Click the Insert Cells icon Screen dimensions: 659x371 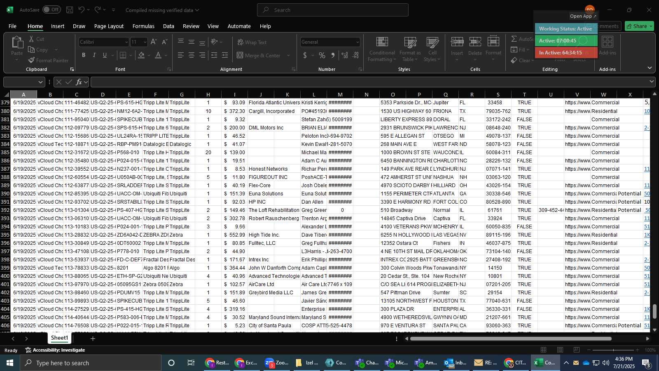457,42
